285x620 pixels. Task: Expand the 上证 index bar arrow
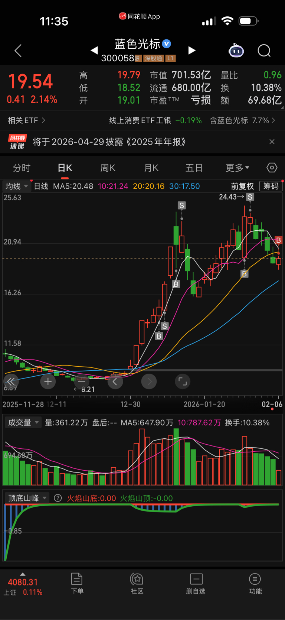pos(23,574)
